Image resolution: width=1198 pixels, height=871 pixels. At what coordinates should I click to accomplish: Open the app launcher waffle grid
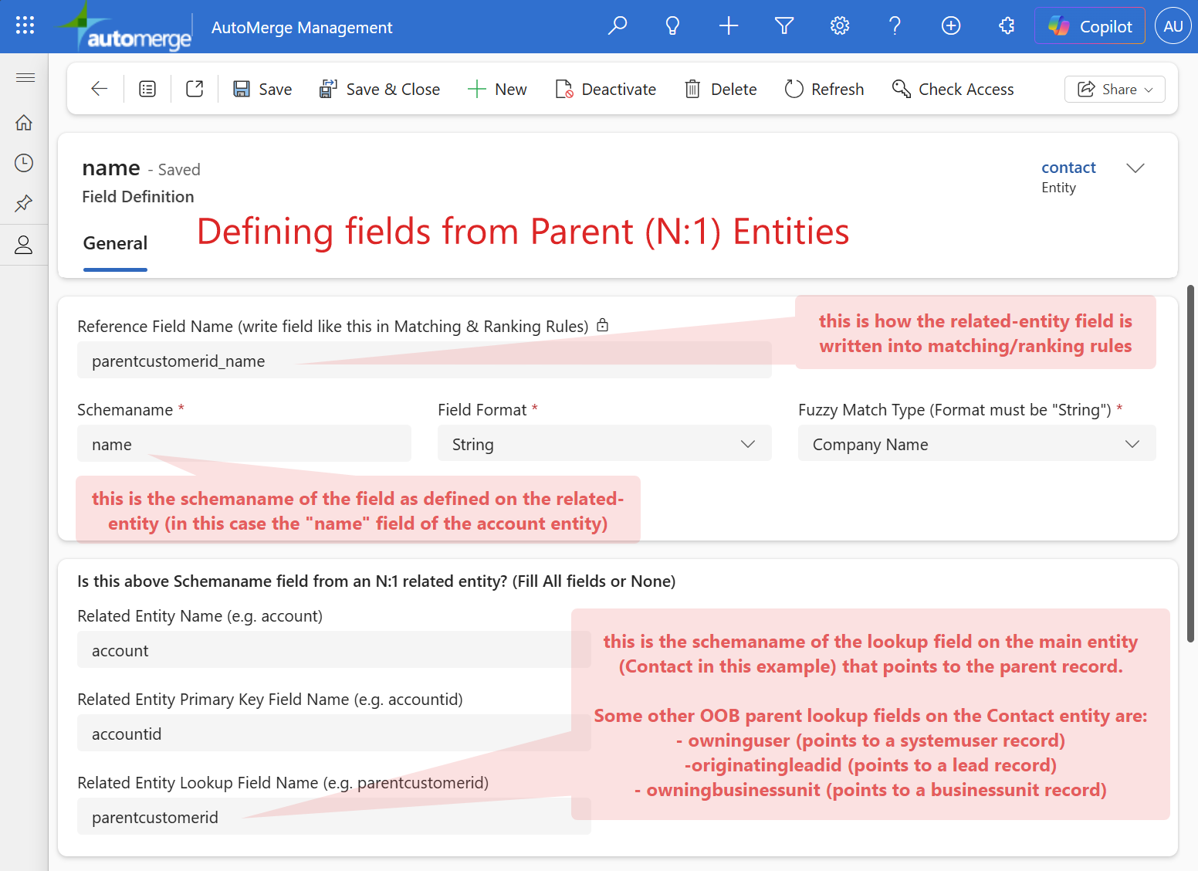[x=25, y=25]
